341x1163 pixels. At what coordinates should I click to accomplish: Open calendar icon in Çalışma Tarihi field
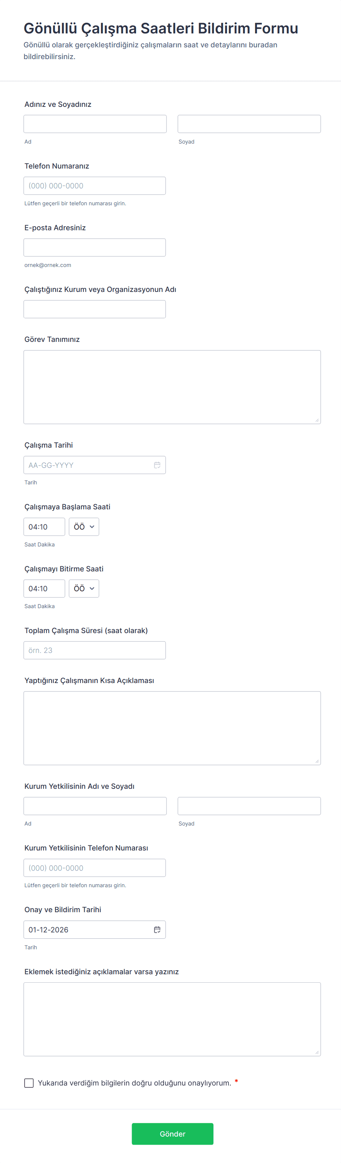pos(157,465)
